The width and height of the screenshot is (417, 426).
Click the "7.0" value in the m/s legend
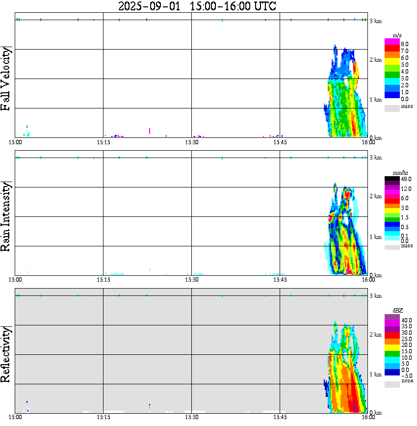point(405,51)
